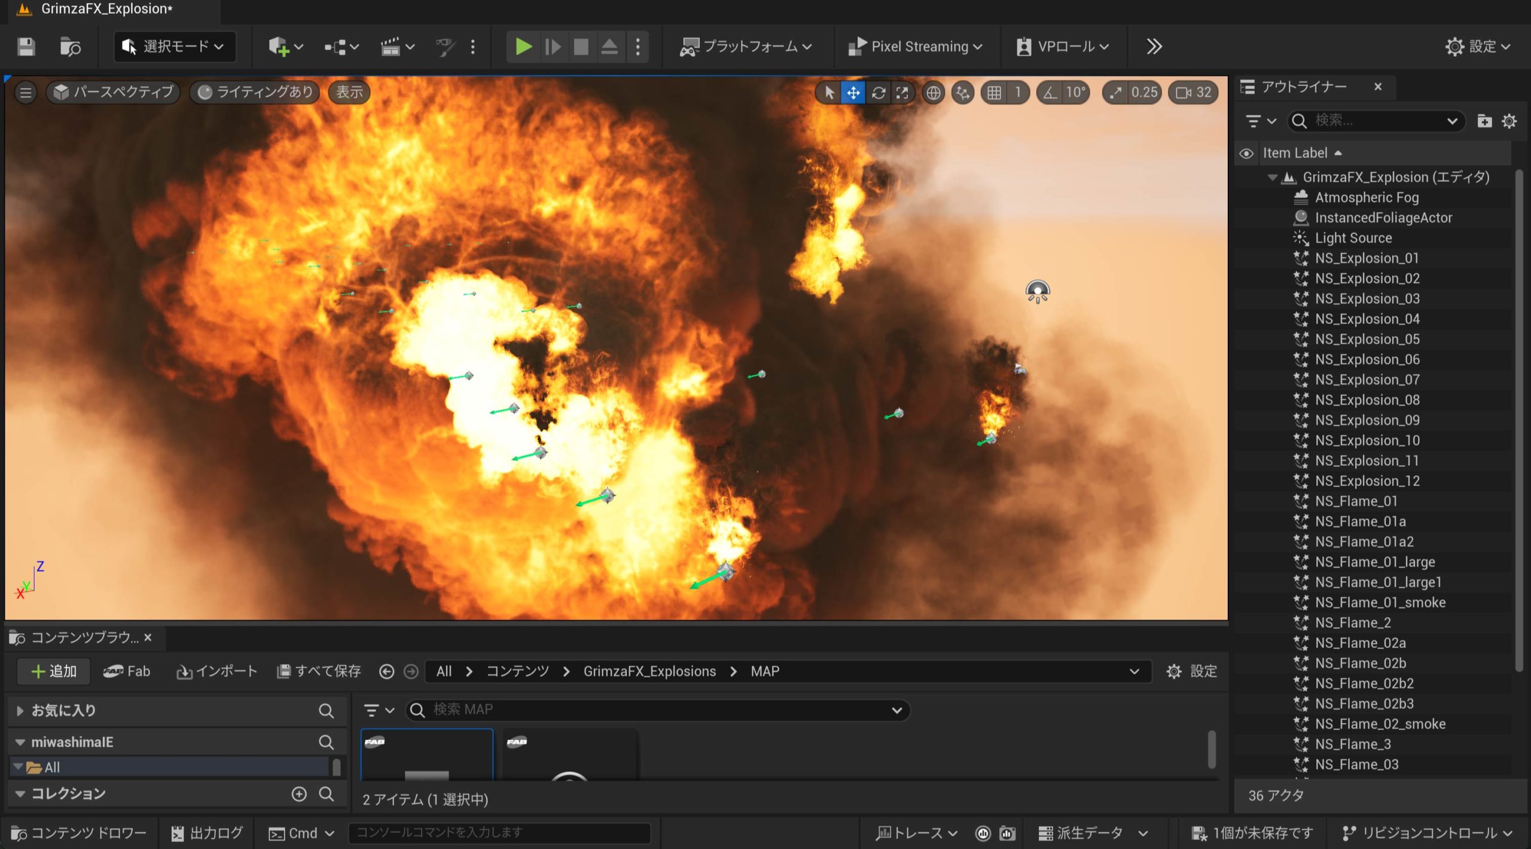Select the translate (move) gizmo tool

click(853, 93)
